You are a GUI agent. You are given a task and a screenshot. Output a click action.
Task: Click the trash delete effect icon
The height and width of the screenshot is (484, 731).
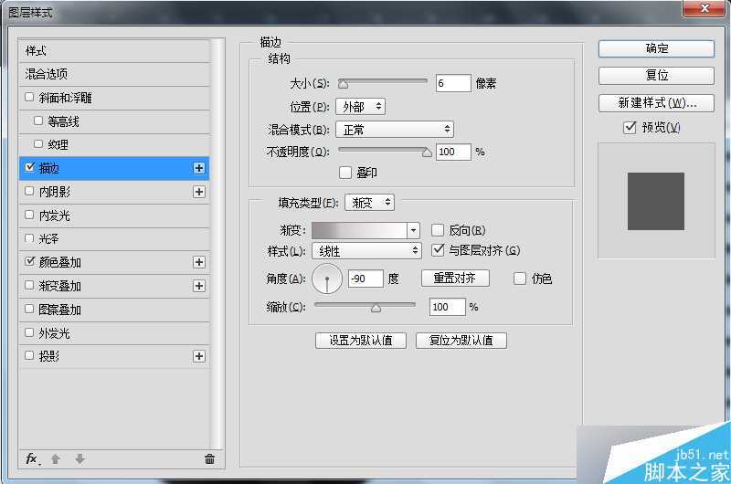[209, 459]
